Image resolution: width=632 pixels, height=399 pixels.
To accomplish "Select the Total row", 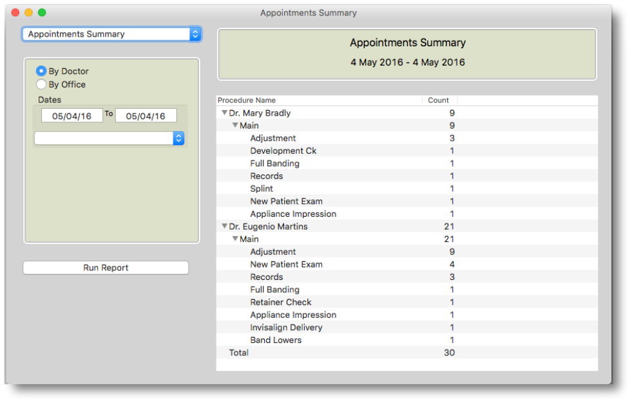I will (x=407, y=353).
